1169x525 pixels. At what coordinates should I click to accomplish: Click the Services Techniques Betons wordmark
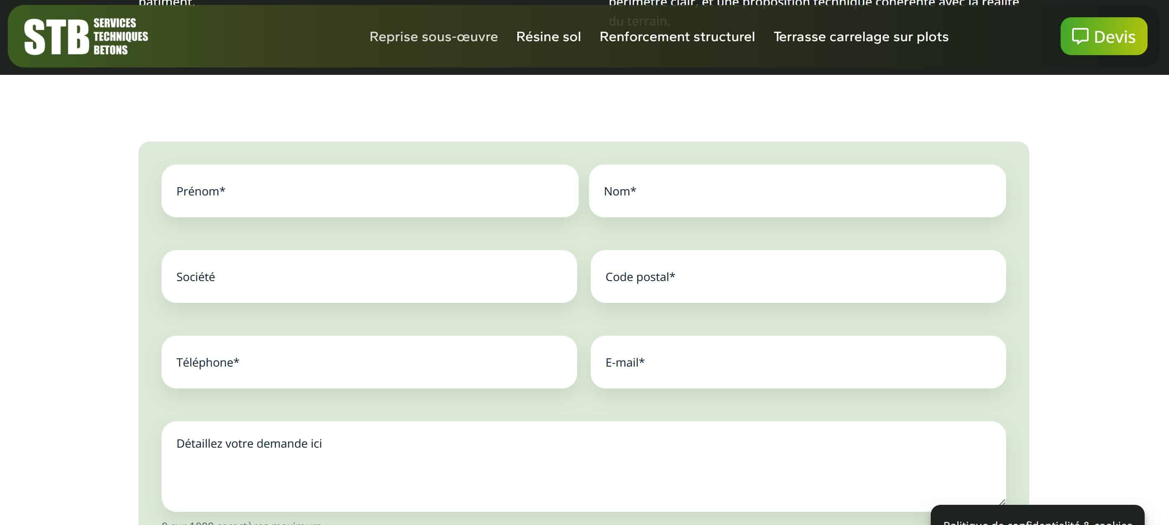[121, 36]
